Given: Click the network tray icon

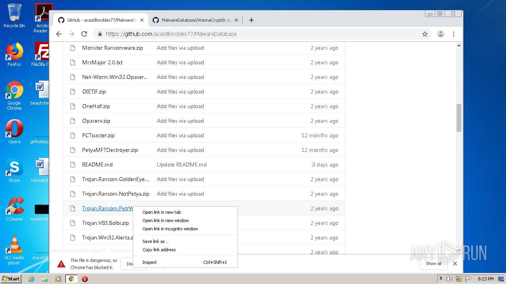Looking at the screenshot, I should (x=459, y=279).
